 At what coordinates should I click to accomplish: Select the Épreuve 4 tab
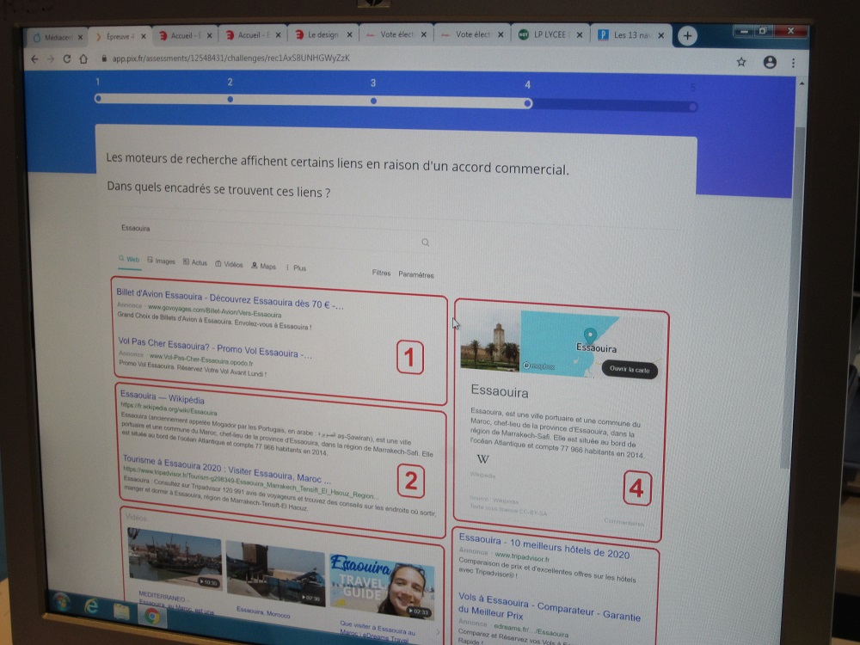pos(120,37)
